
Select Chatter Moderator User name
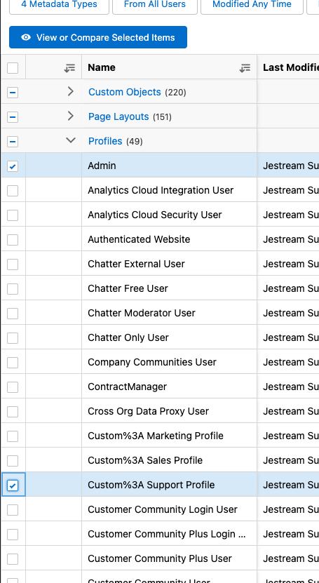(142, 313)
